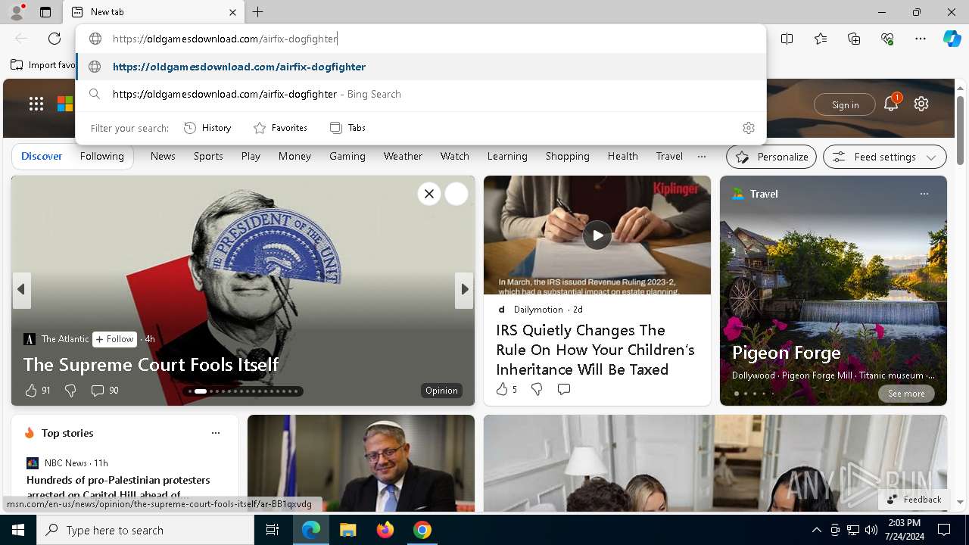Open NBC News pro-Palestinian protesters headline

coord(118,487)
